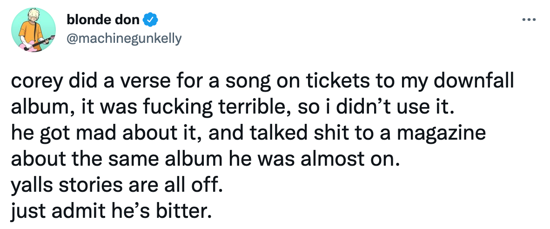550x229 pixels.
Task: Click the display name "blonde don"
Action: pos(103,20)
